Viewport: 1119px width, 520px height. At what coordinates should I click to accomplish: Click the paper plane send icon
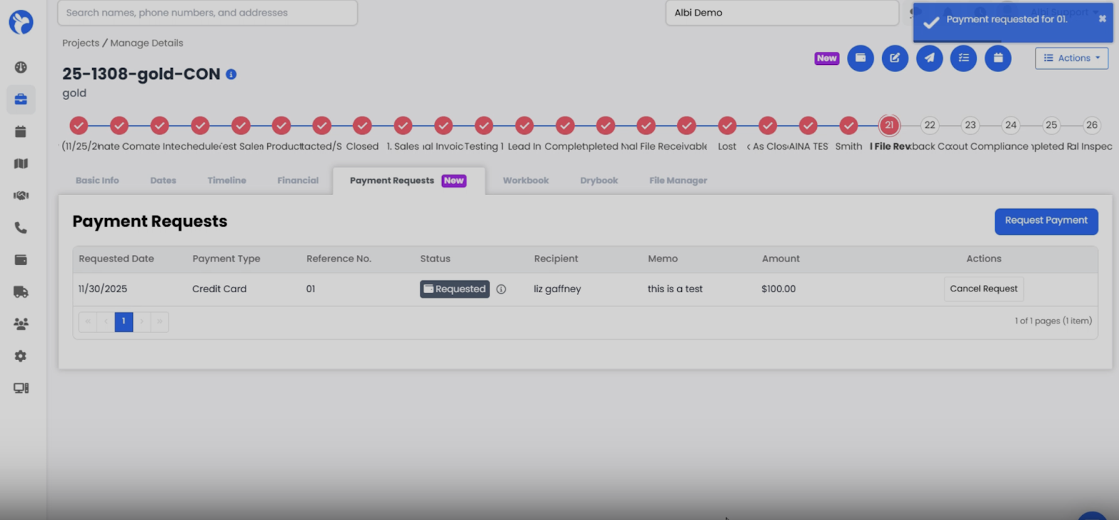929,58
